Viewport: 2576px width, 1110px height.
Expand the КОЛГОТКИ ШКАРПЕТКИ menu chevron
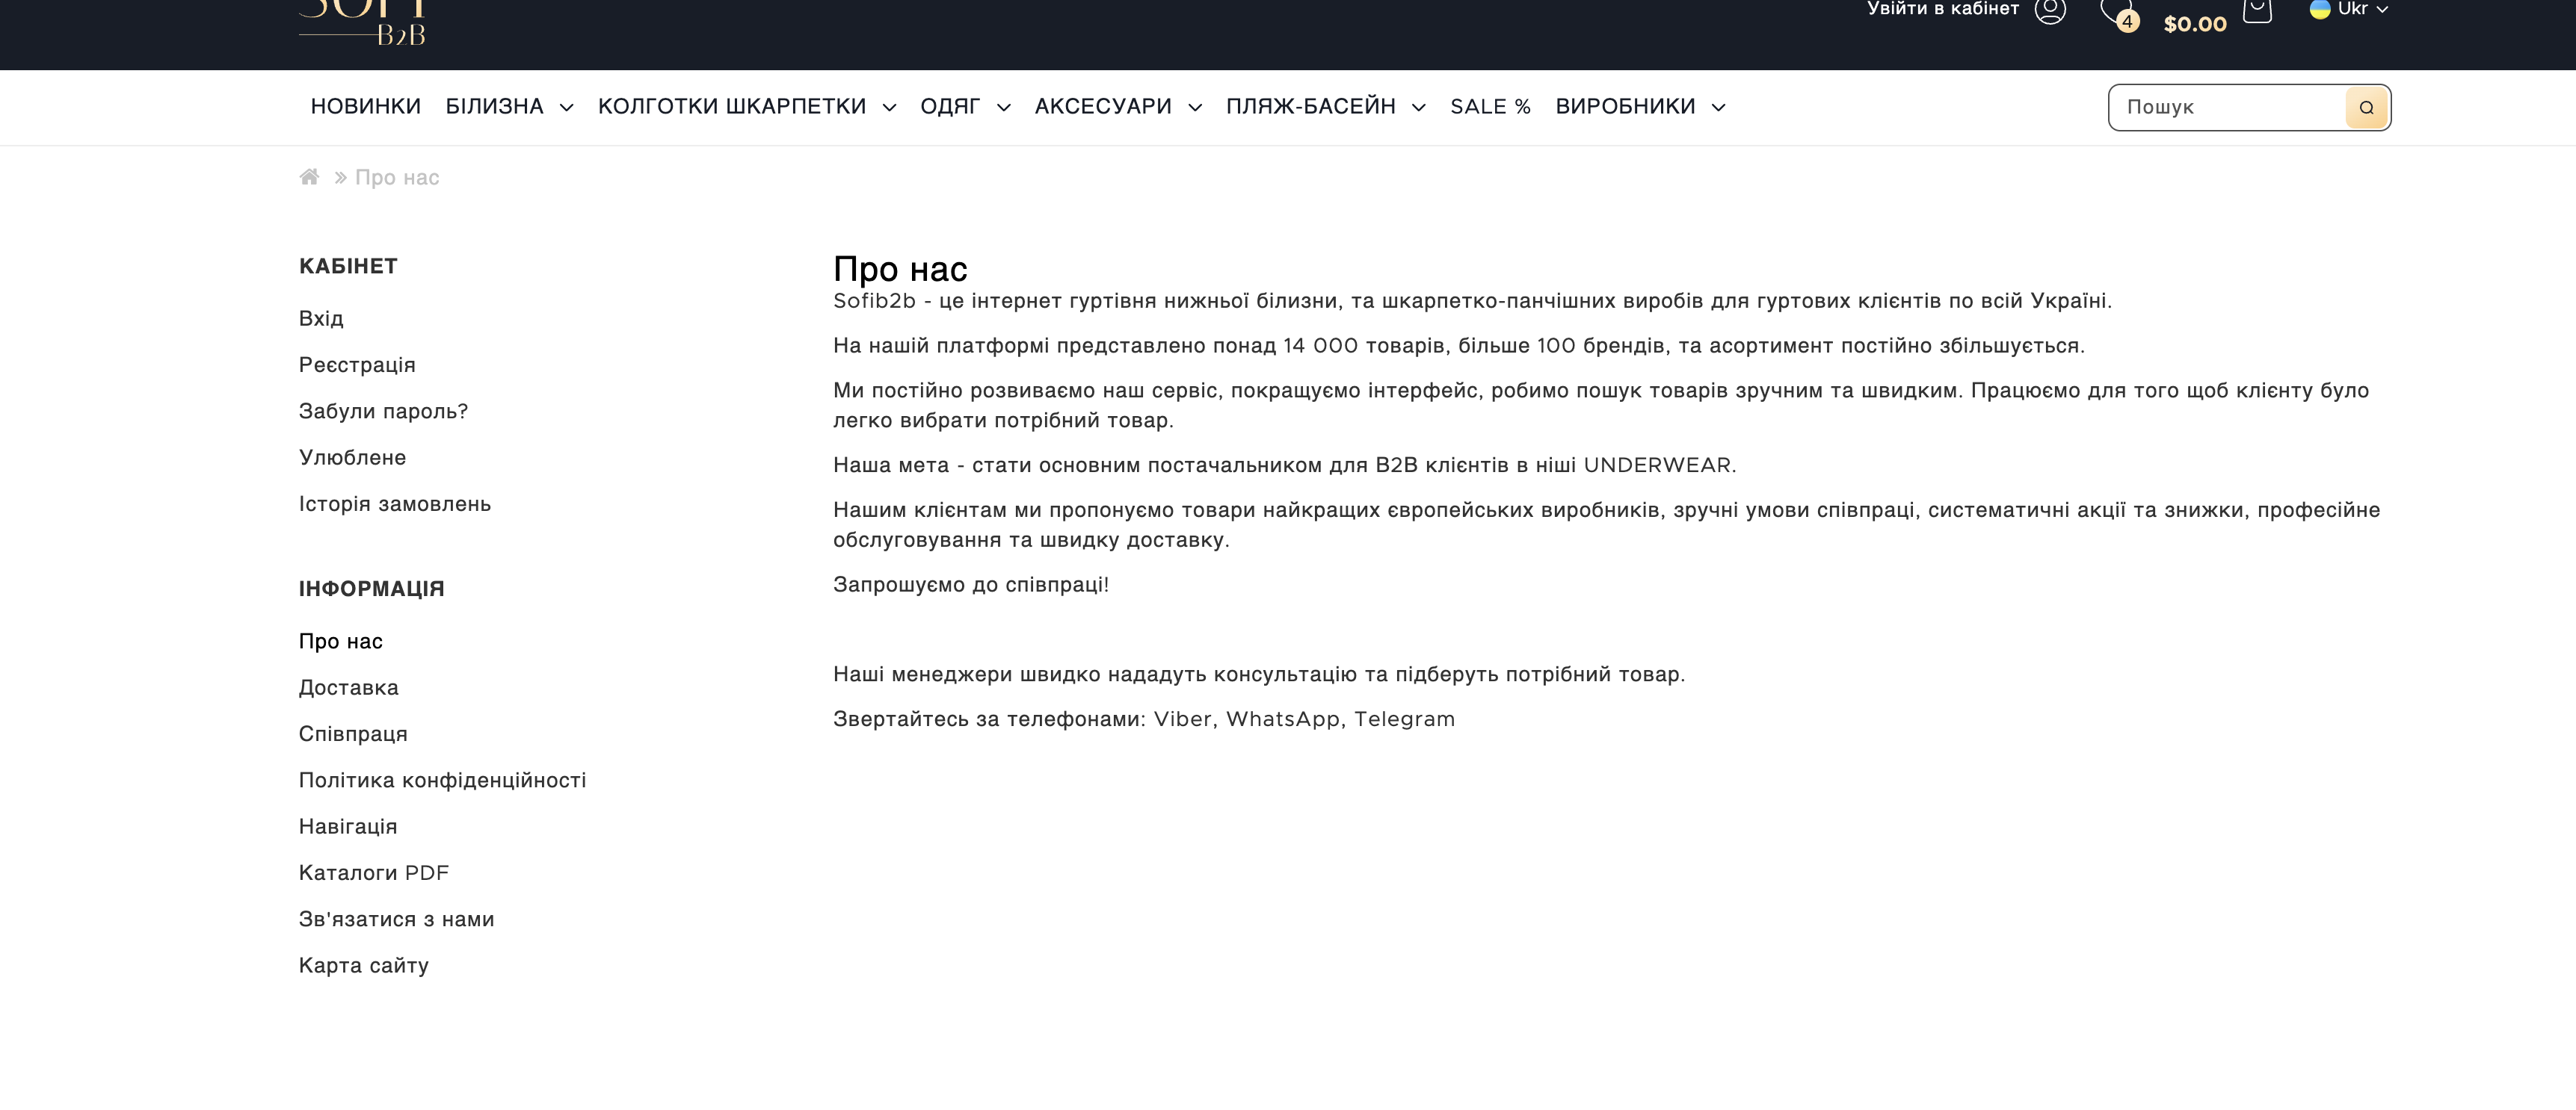point(889,108)
